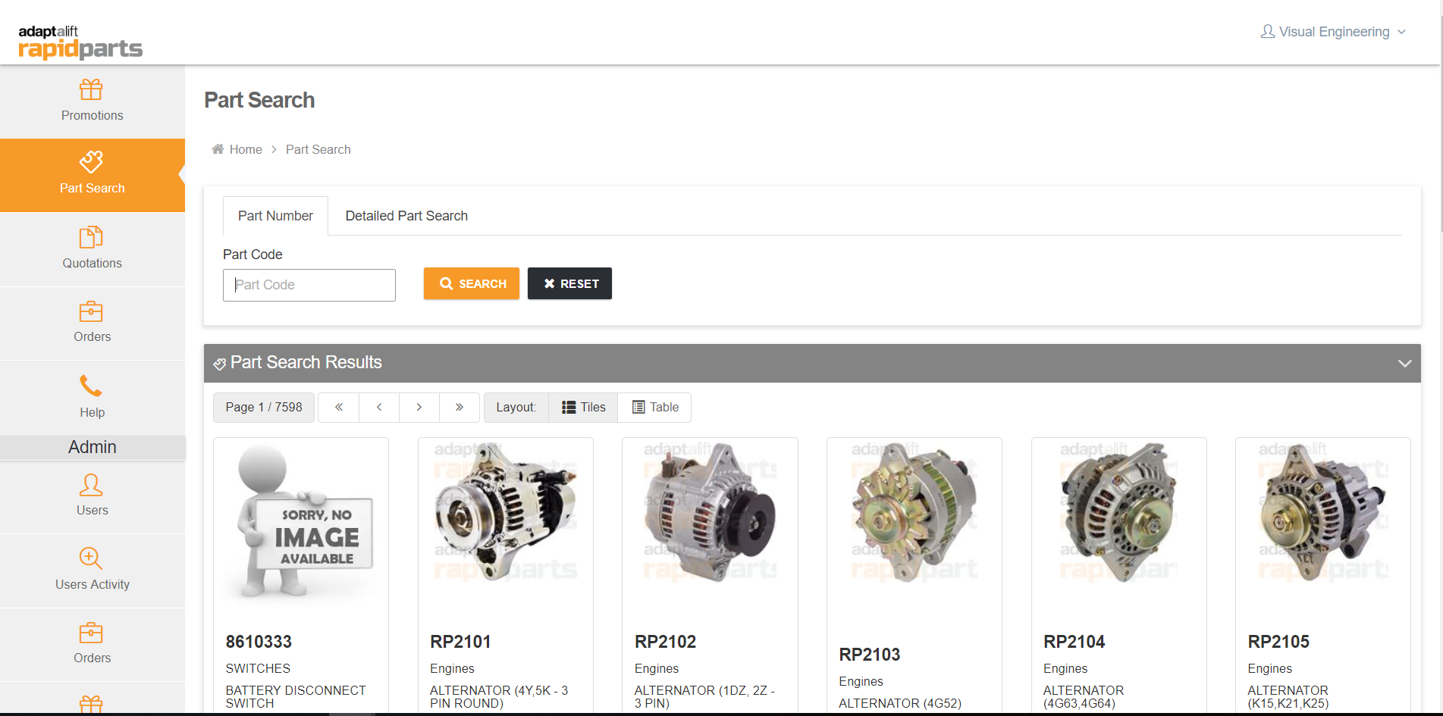Click ALTERNATOR (4G52) description
The height and width of the screenshot is (716, 1443).
click(900, 703)
